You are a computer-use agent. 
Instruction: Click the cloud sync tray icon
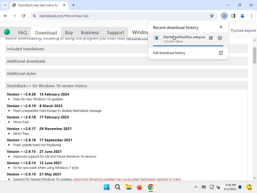point(204,187)
